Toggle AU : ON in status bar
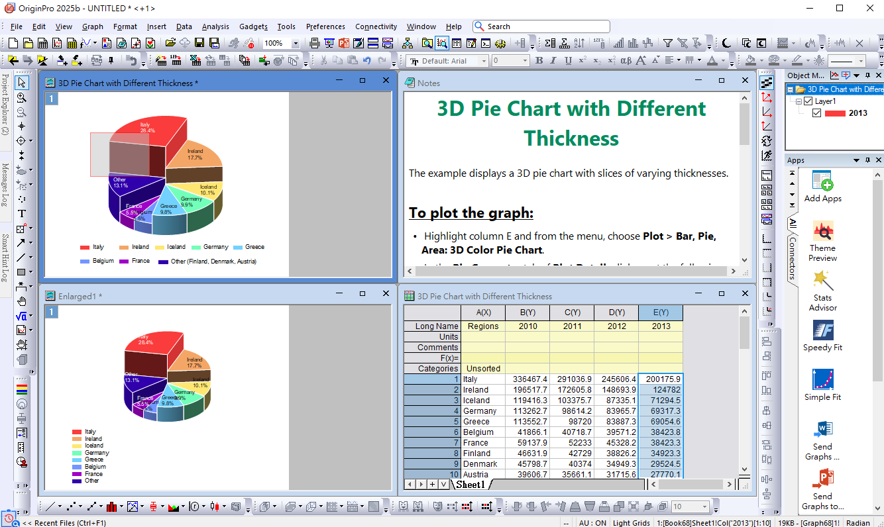 [x=592, y=522]
